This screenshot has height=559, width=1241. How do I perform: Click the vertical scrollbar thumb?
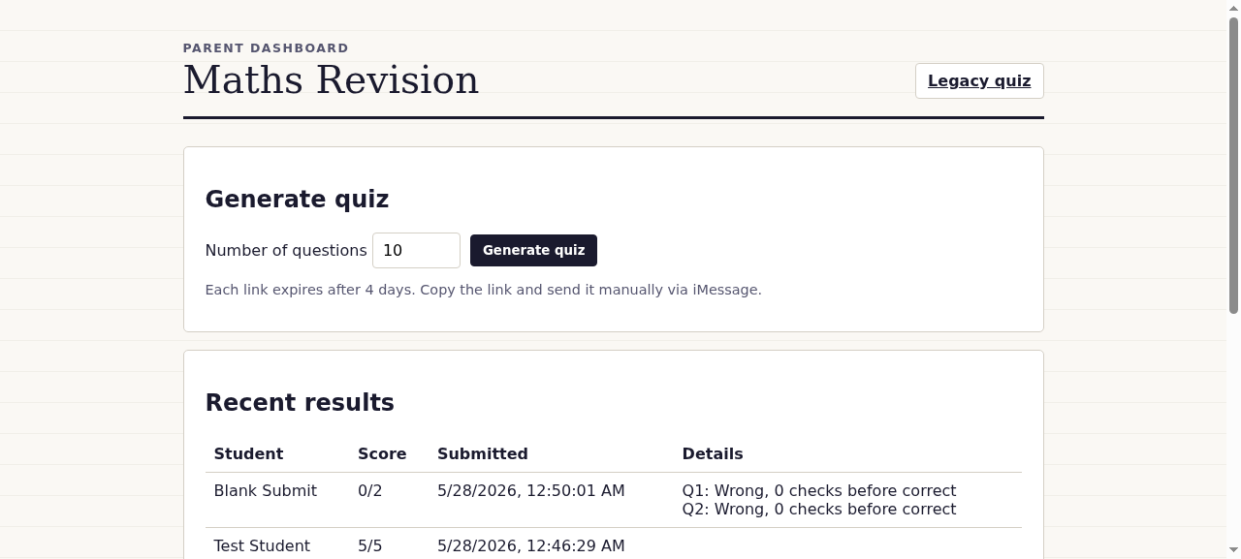tap(1233, 165)
